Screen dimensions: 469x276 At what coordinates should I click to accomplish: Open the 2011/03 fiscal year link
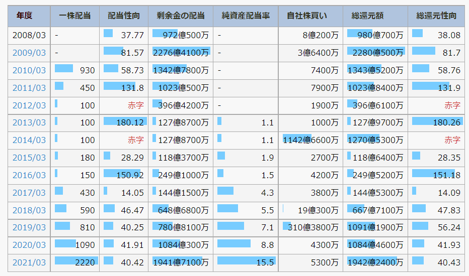(29, 88)
